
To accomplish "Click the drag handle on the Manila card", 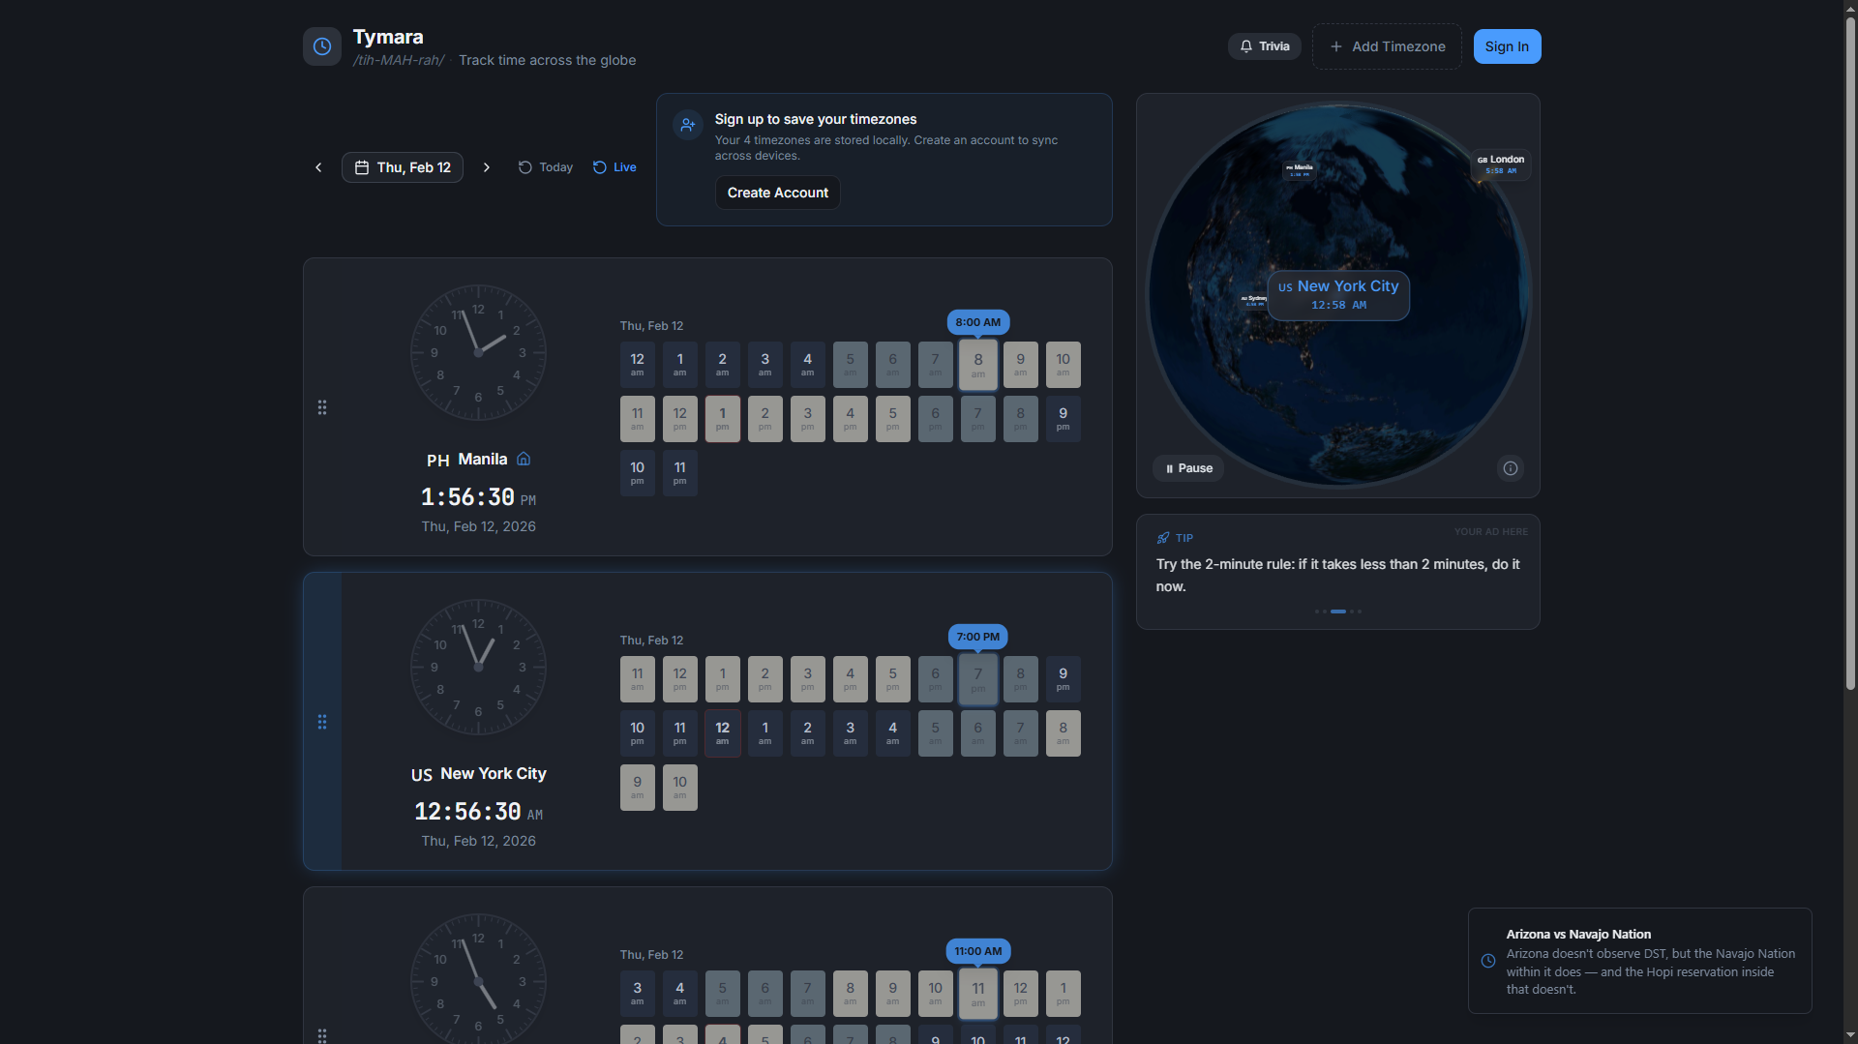I will point(322,407).
